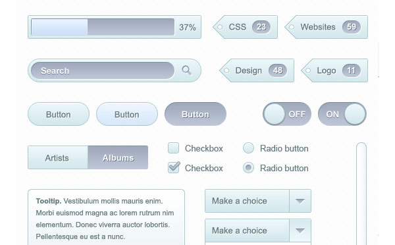The image size is (395, 245).
Task: Expand the second Make a choice dropdown arrow
Action: [x=300, y=231]
